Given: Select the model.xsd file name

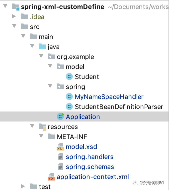Looking at the screenshot, I should (x=81, y=147).
